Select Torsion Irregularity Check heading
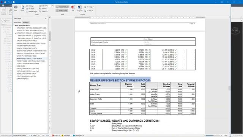The width and height of the screenshot is (243, 137). [27, 41]
